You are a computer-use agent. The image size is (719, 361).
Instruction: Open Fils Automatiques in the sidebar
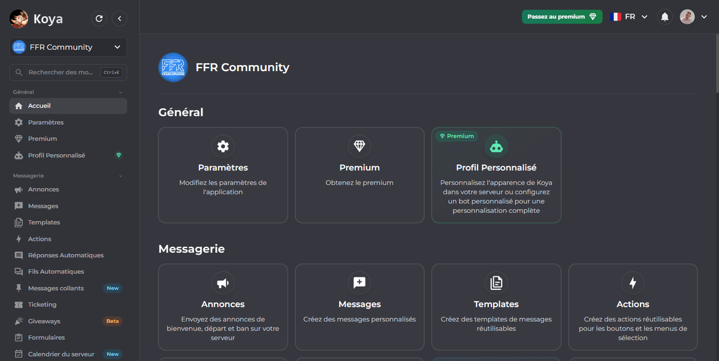[68, 271]
